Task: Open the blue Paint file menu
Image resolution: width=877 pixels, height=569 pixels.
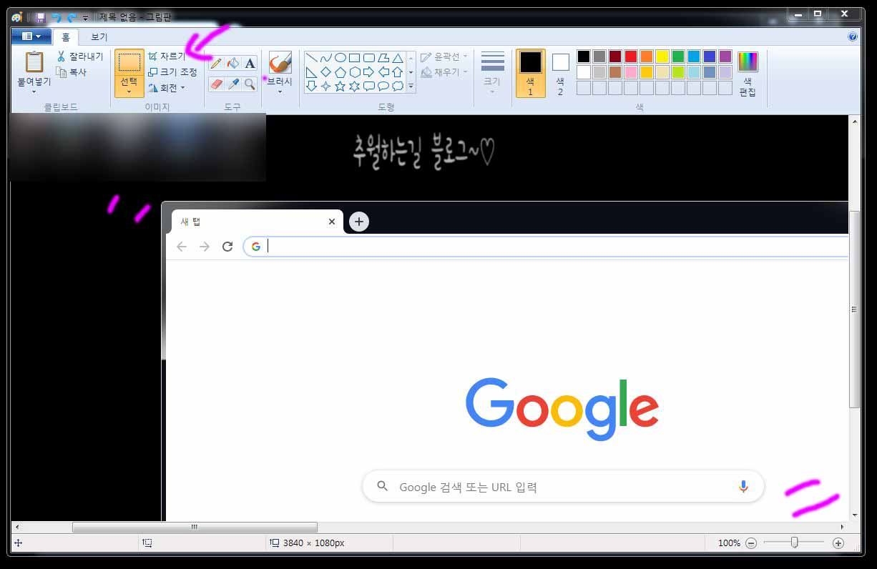Action: (x=32, y=36)
